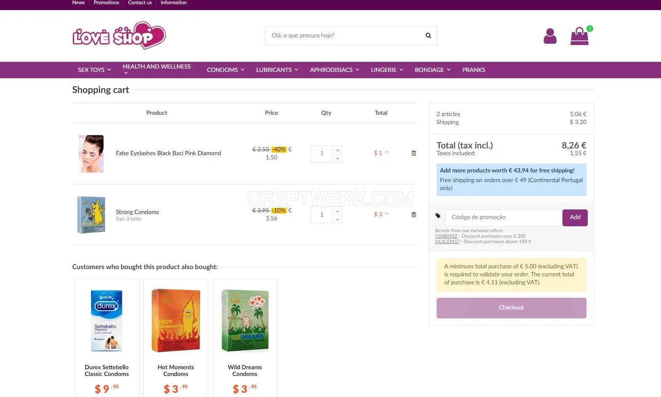
Task: Open the Contact us link
Action: tap(140, 3)
